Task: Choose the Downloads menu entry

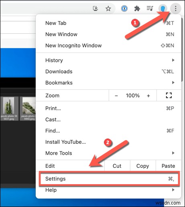Action: coord(109,71)
